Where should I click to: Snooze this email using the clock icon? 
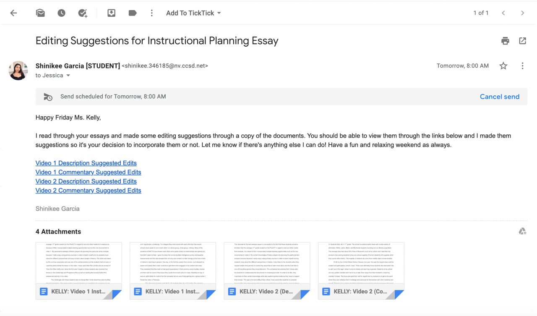pyautogui.click(x=61, y=13)
